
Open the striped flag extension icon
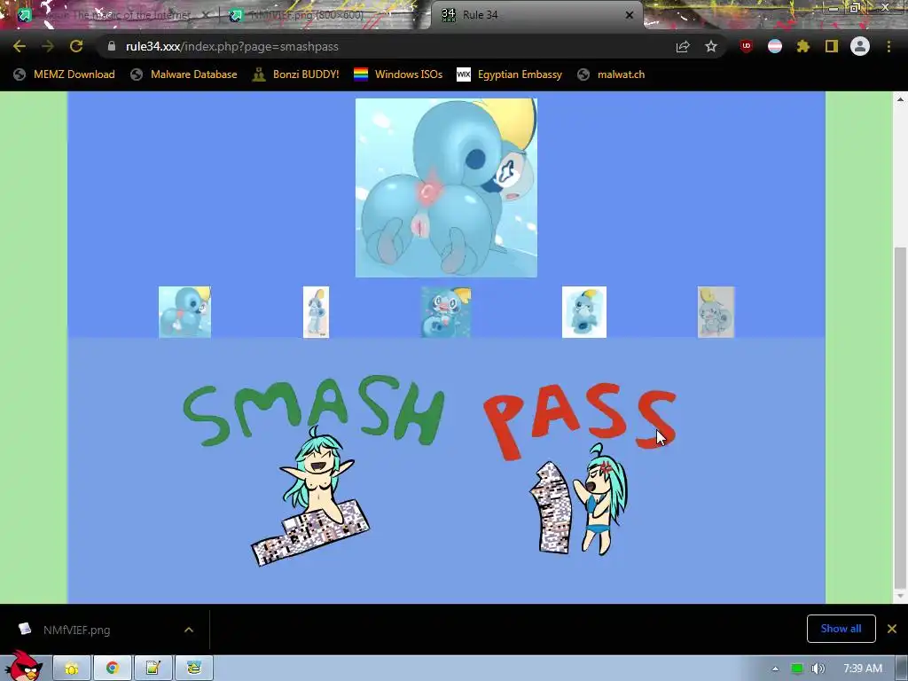(775, 46)
